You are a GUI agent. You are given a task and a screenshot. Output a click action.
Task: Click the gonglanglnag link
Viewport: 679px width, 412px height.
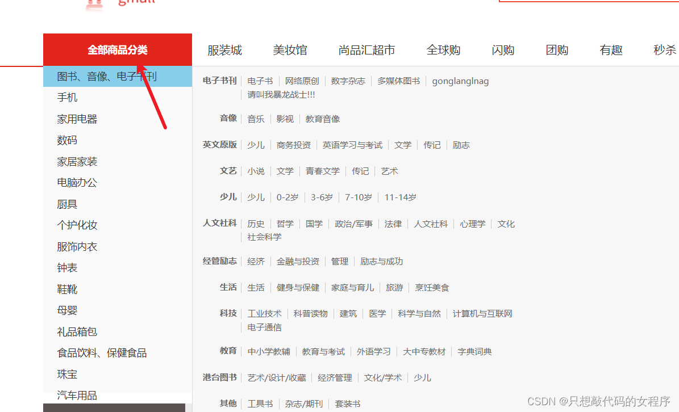pos(460,81)
